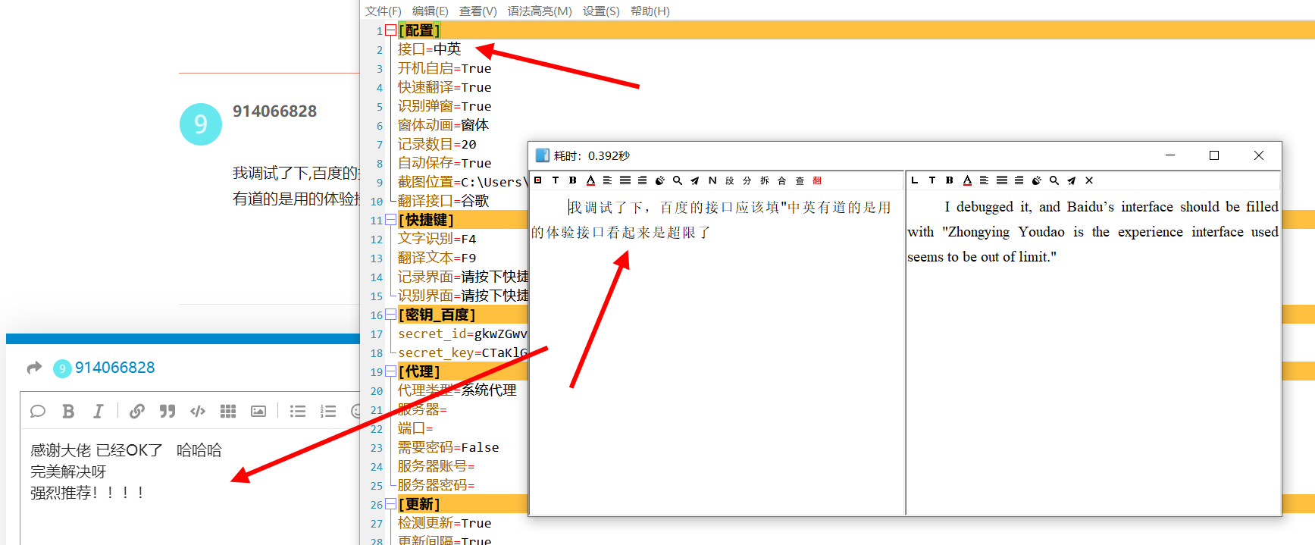Click the paper plane icon in left pane
The width and height of the screenshot is (1315, 545).
click(x=694, y=180)
